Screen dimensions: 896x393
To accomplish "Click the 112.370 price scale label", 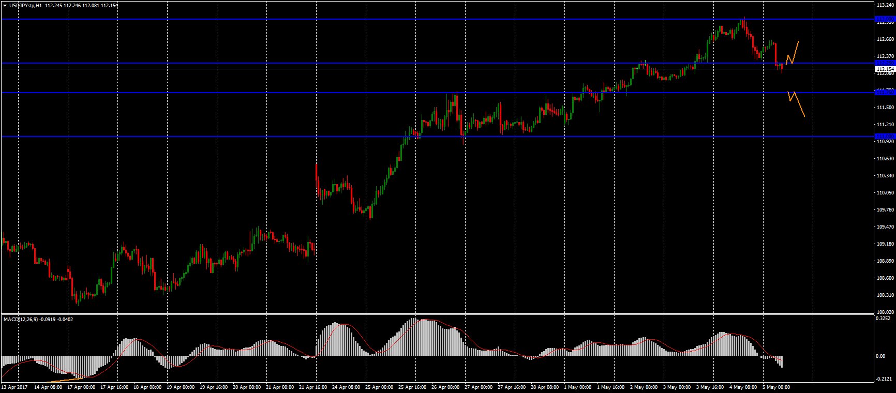I will (x=885, y=56).
